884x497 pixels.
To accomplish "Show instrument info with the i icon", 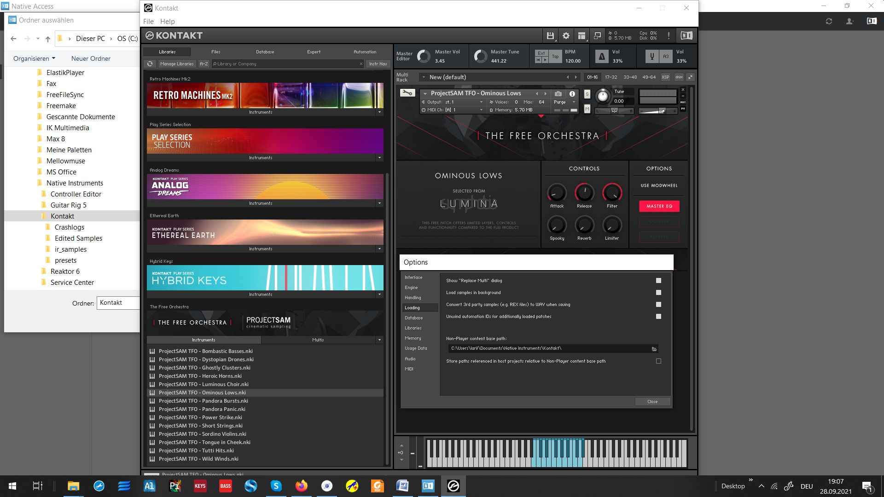I will [572, 93].
